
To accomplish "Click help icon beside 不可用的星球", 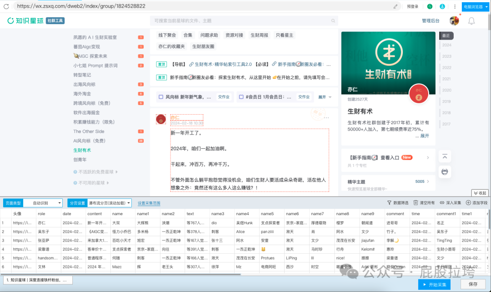I will [75, 183].
